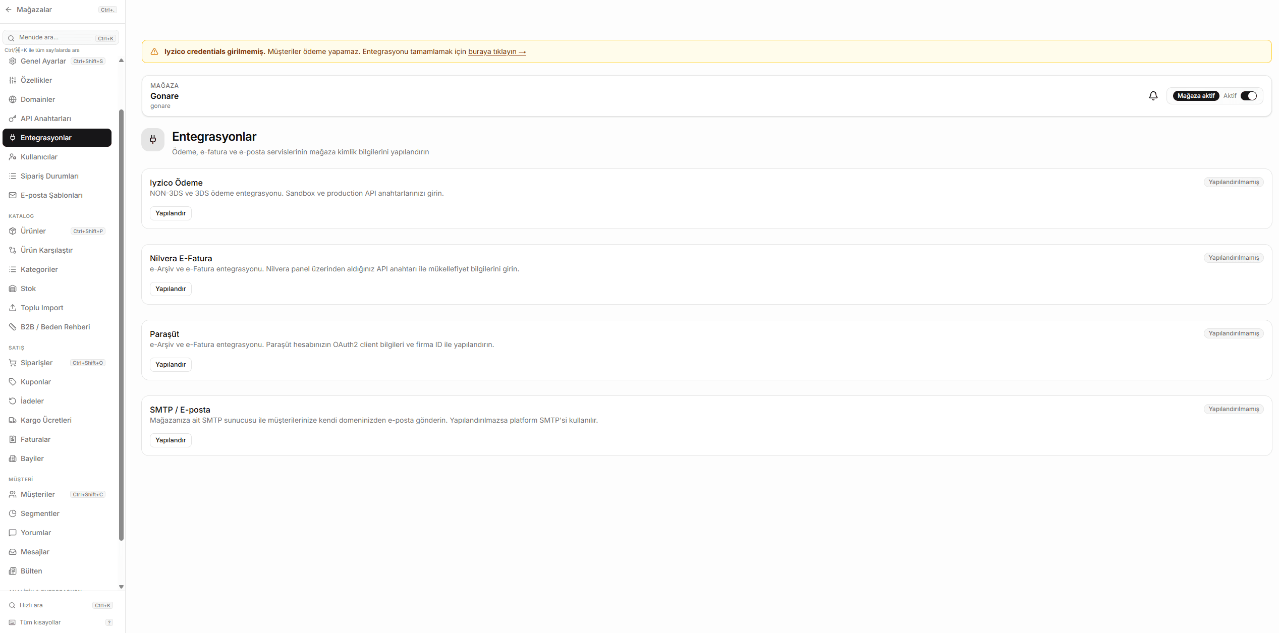Click the Bayiler store icon
The width and height of the screenshot is (1279, 633).
[13, 458]
